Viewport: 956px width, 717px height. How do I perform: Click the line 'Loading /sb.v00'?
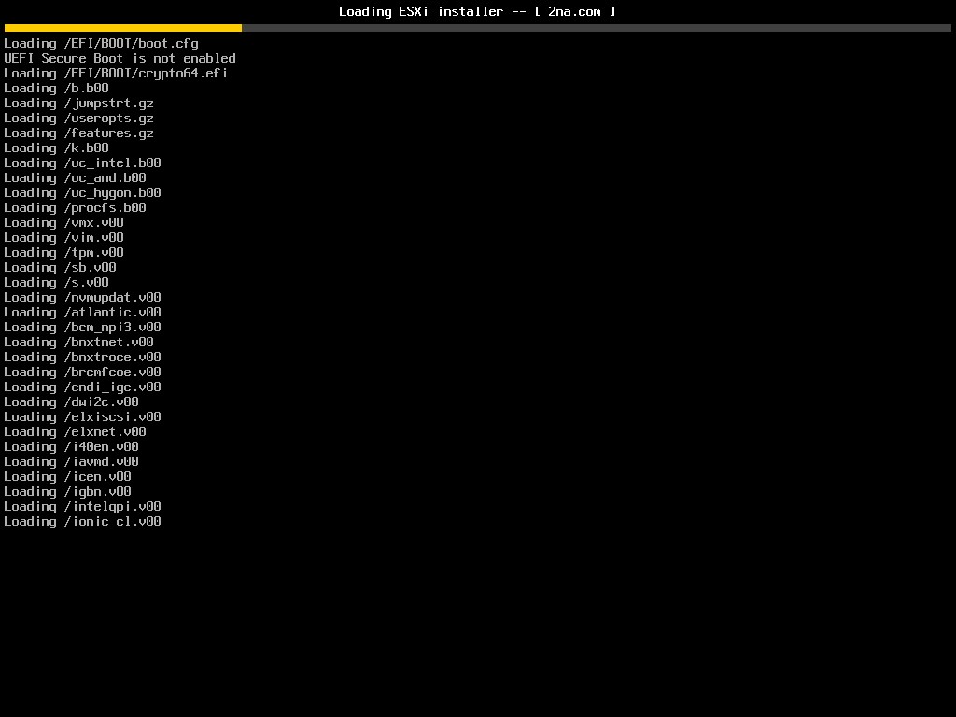tap(61, 268)
